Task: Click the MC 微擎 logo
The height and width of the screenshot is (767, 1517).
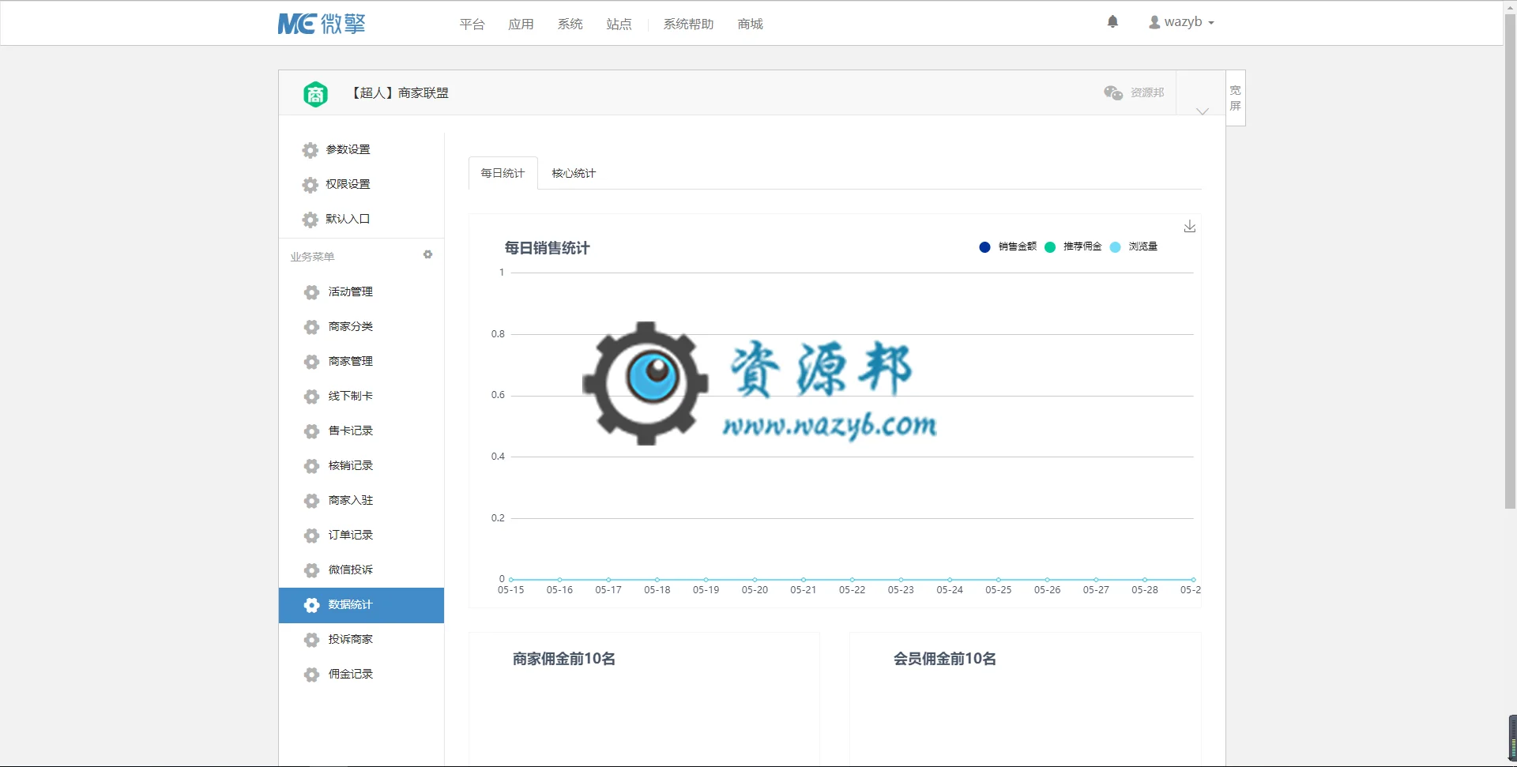Action: (x=322, y=24)
